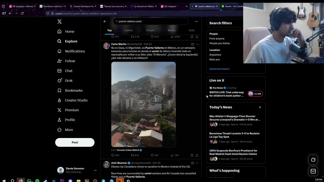This screenshot has width=324, height=182.
Task: Switch to the People tab
Action: tap(150, 30)
